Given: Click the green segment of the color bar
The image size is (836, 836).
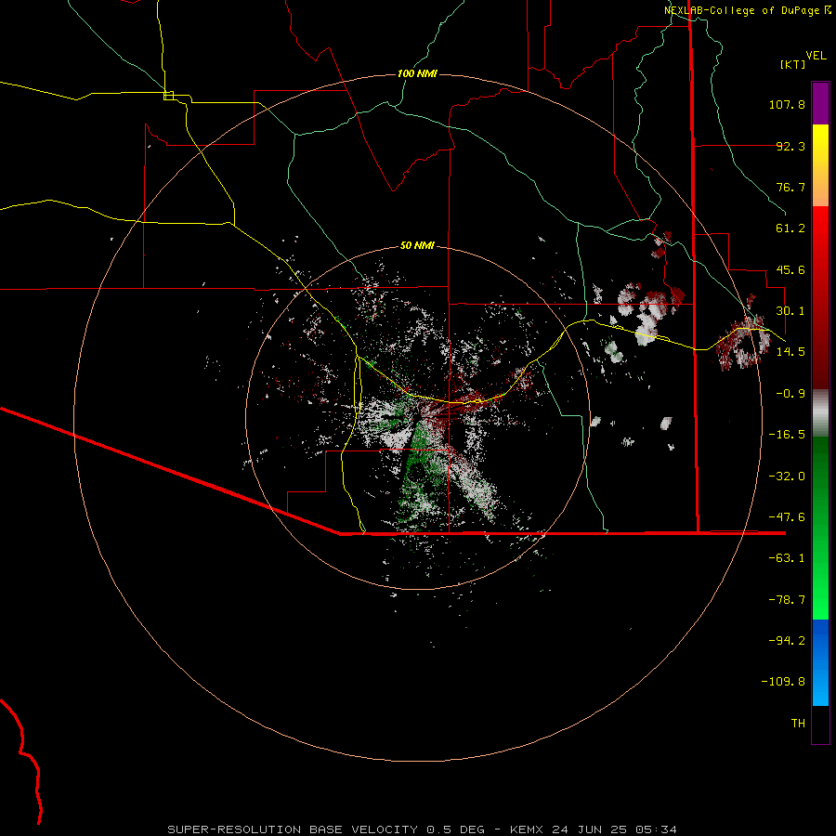Looking at the screenshot, I should [820, 528].
